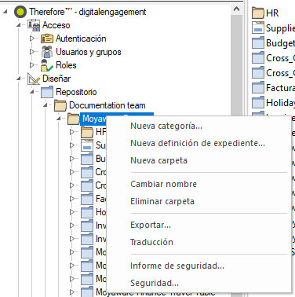Click the Holiday category icon in right pane

click(258, 102)
